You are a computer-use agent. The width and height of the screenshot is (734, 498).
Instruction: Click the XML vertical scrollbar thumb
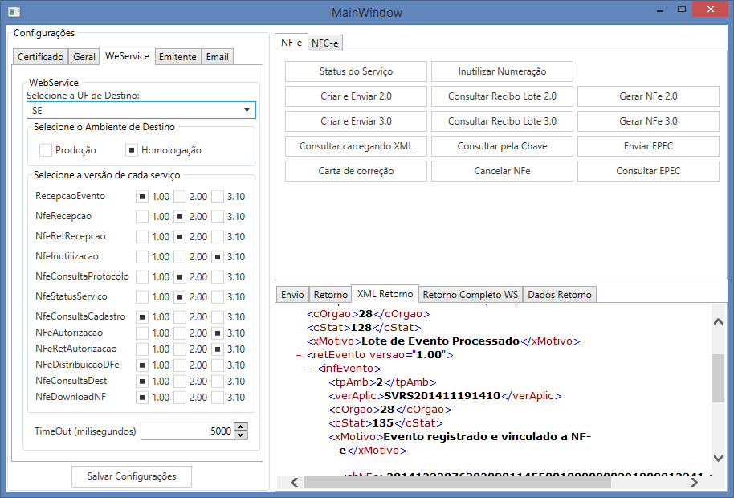coord(718,378)
